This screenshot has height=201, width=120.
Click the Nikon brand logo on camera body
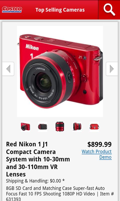tap(32, 47)
